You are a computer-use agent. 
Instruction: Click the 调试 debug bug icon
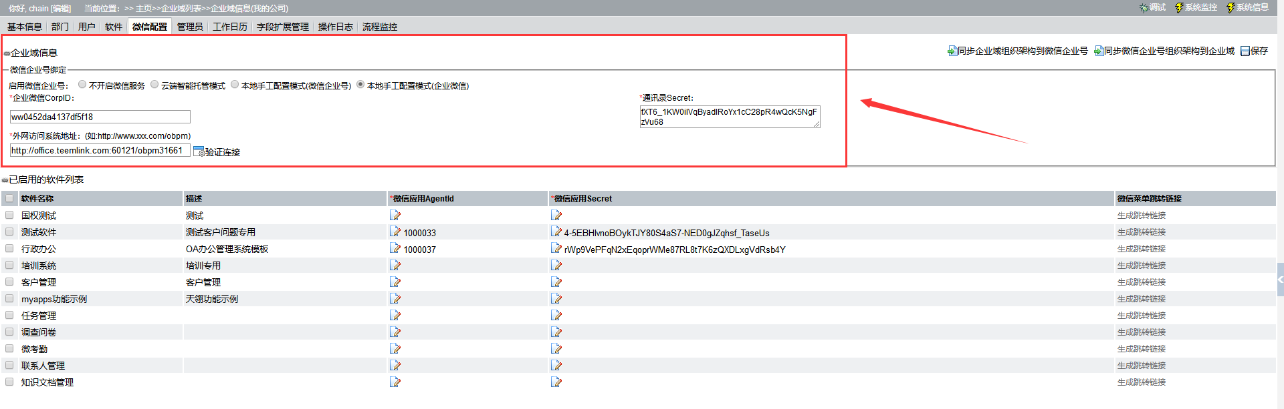(x=1144, y=7)
